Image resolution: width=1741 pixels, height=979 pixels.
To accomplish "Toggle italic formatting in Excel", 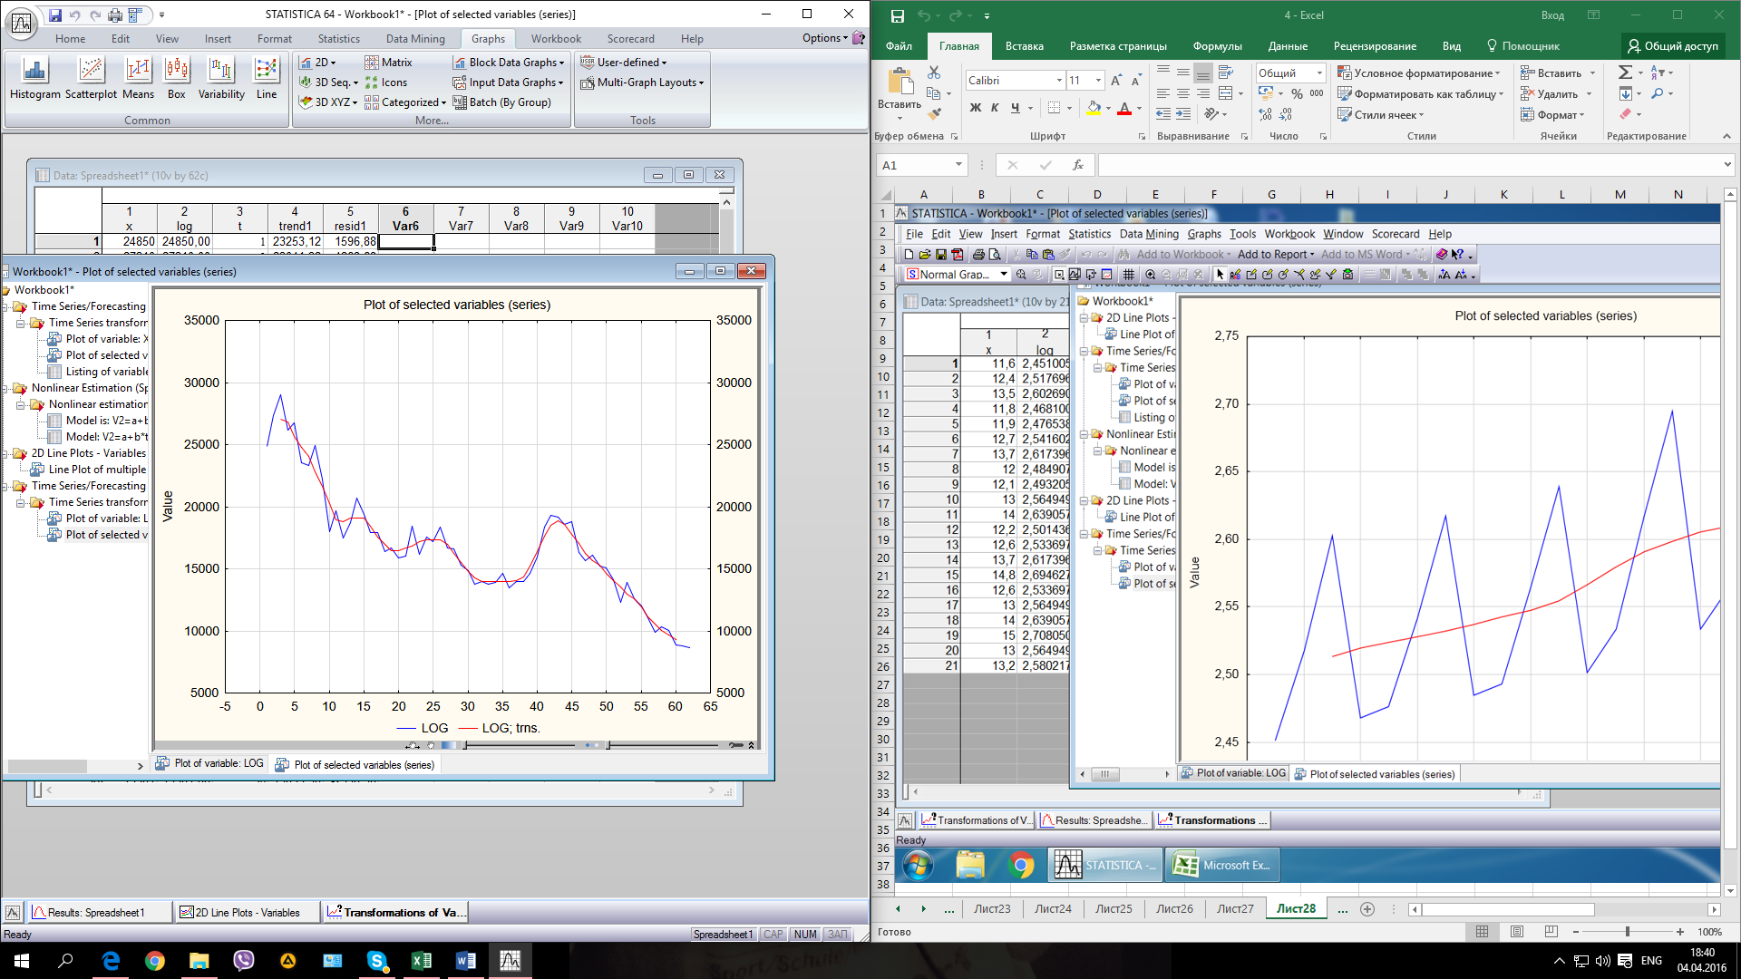I will point(995,108).
